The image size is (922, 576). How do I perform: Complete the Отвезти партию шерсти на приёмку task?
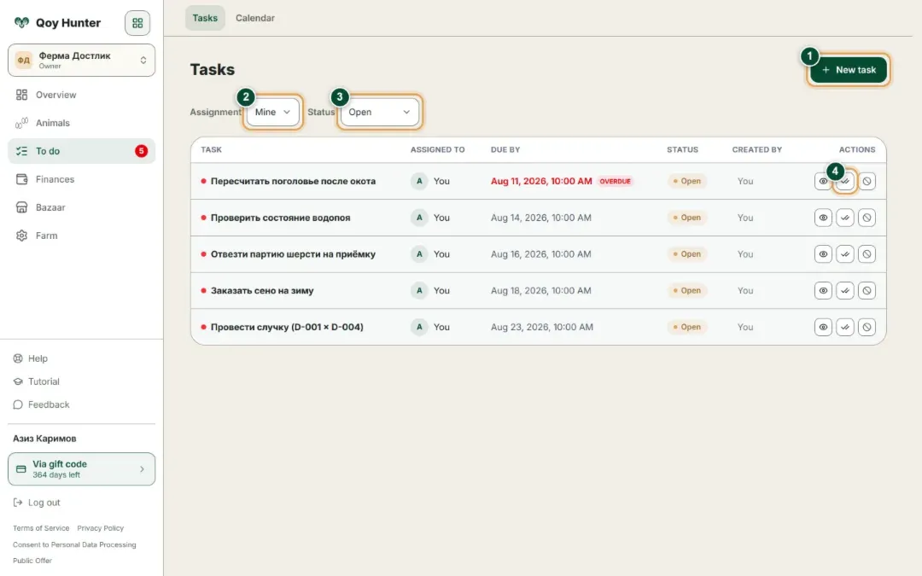pos(845,254)
